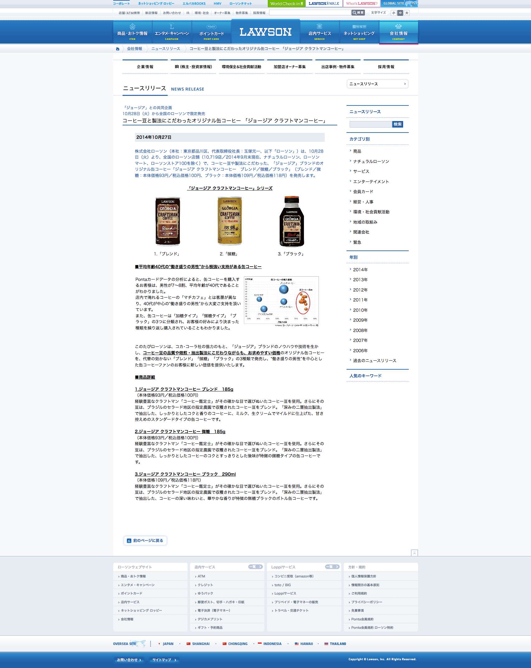Open 企業情報 sub-menu tab
Screen dimensions: 531x668
click(x=145, y=67)
